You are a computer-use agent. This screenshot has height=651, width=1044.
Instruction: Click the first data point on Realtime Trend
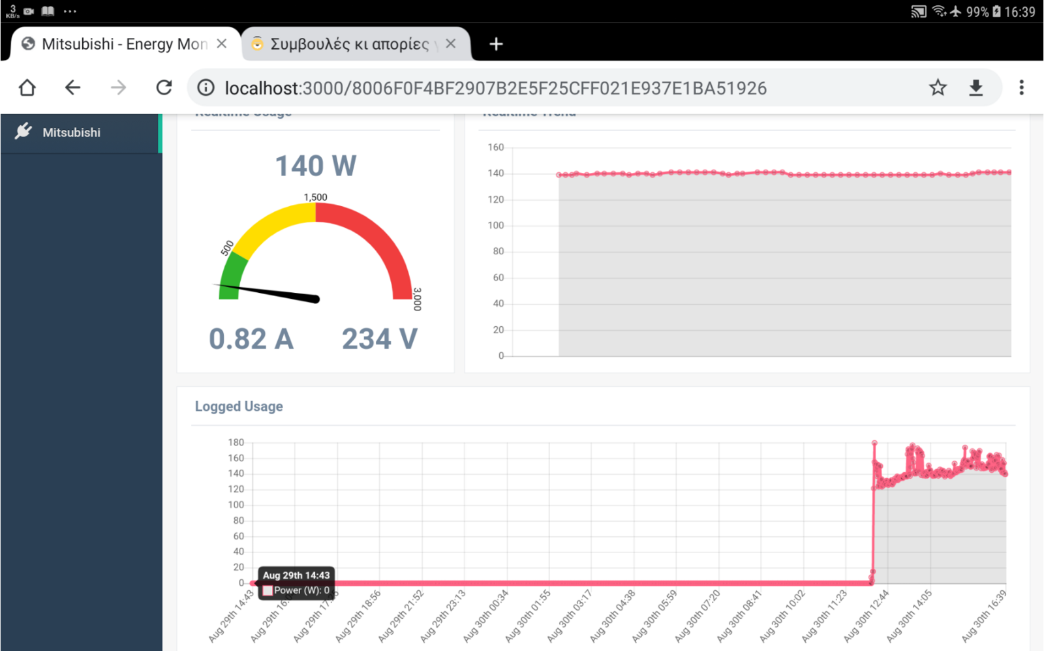click(x=559, y=175)
